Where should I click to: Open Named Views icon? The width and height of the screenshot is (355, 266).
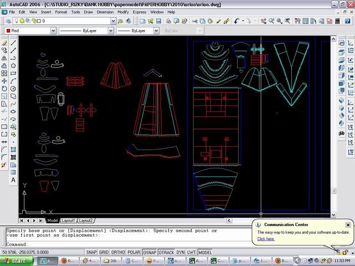coord(342,43)
